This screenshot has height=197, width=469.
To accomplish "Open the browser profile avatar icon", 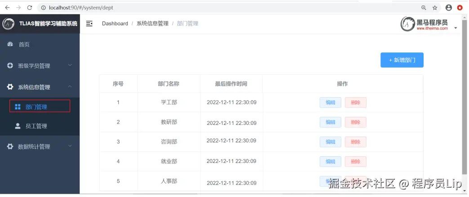I will 449,8.
